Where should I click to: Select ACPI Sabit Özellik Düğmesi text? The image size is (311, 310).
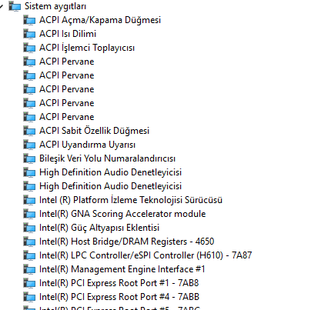[x=94, y=131]
